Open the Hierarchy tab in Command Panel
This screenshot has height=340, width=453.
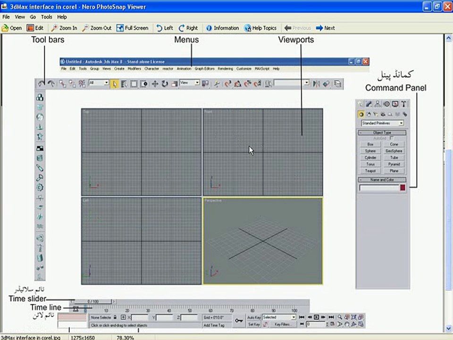377,104
